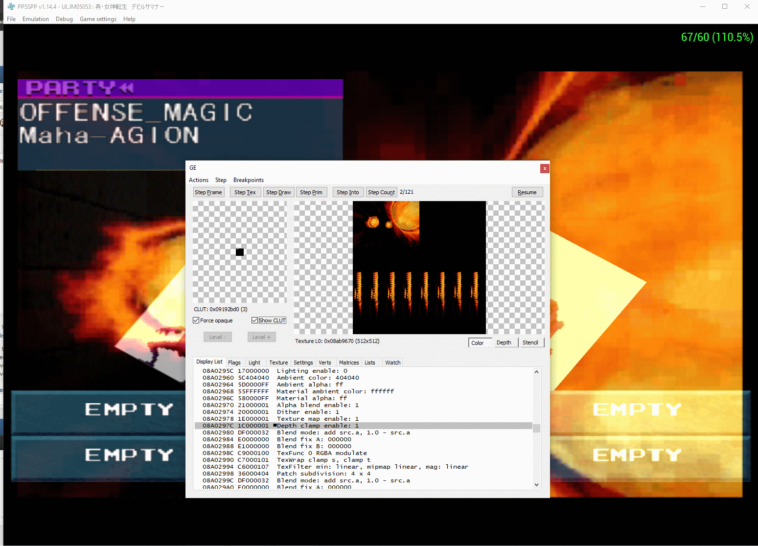
Task: Switch to the Matrices tab
Action: tap(349, 363)
